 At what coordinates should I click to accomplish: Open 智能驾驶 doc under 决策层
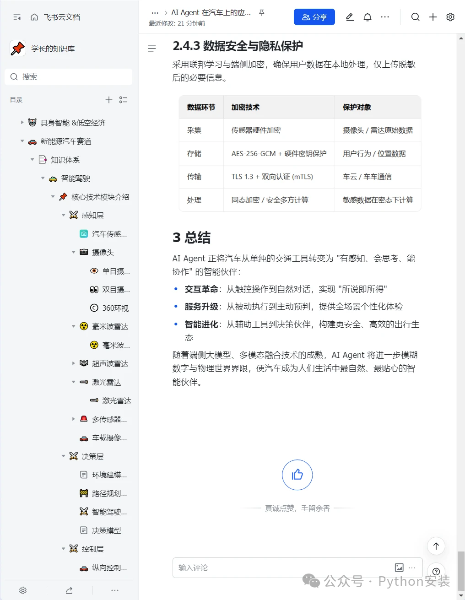[x=109, y=512]
